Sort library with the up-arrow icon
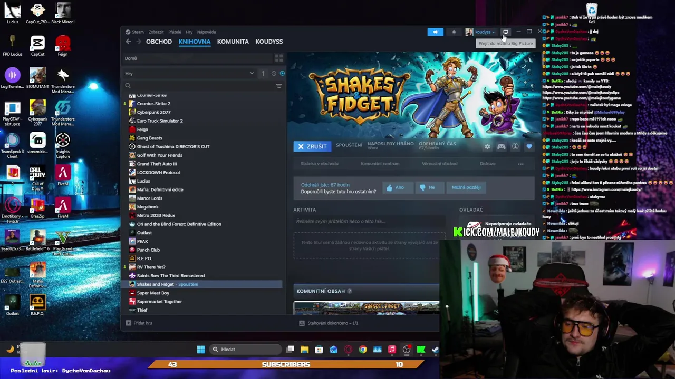The height and width of the screenshot is (379, 675). pos(263,74)
